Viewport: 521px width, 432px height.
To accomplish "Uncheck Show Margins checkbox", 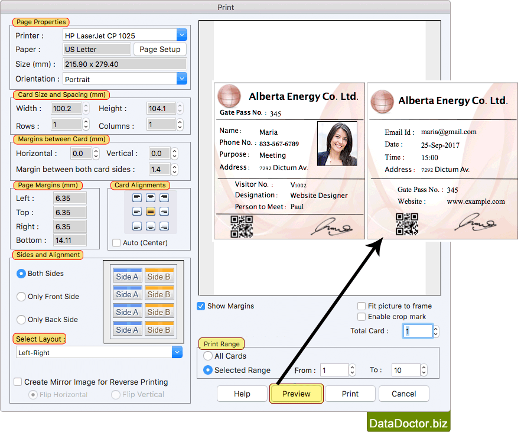I will click(201, 306).
